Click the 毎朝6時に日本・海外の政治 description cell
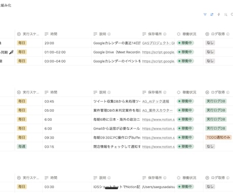 click(116, 119)
